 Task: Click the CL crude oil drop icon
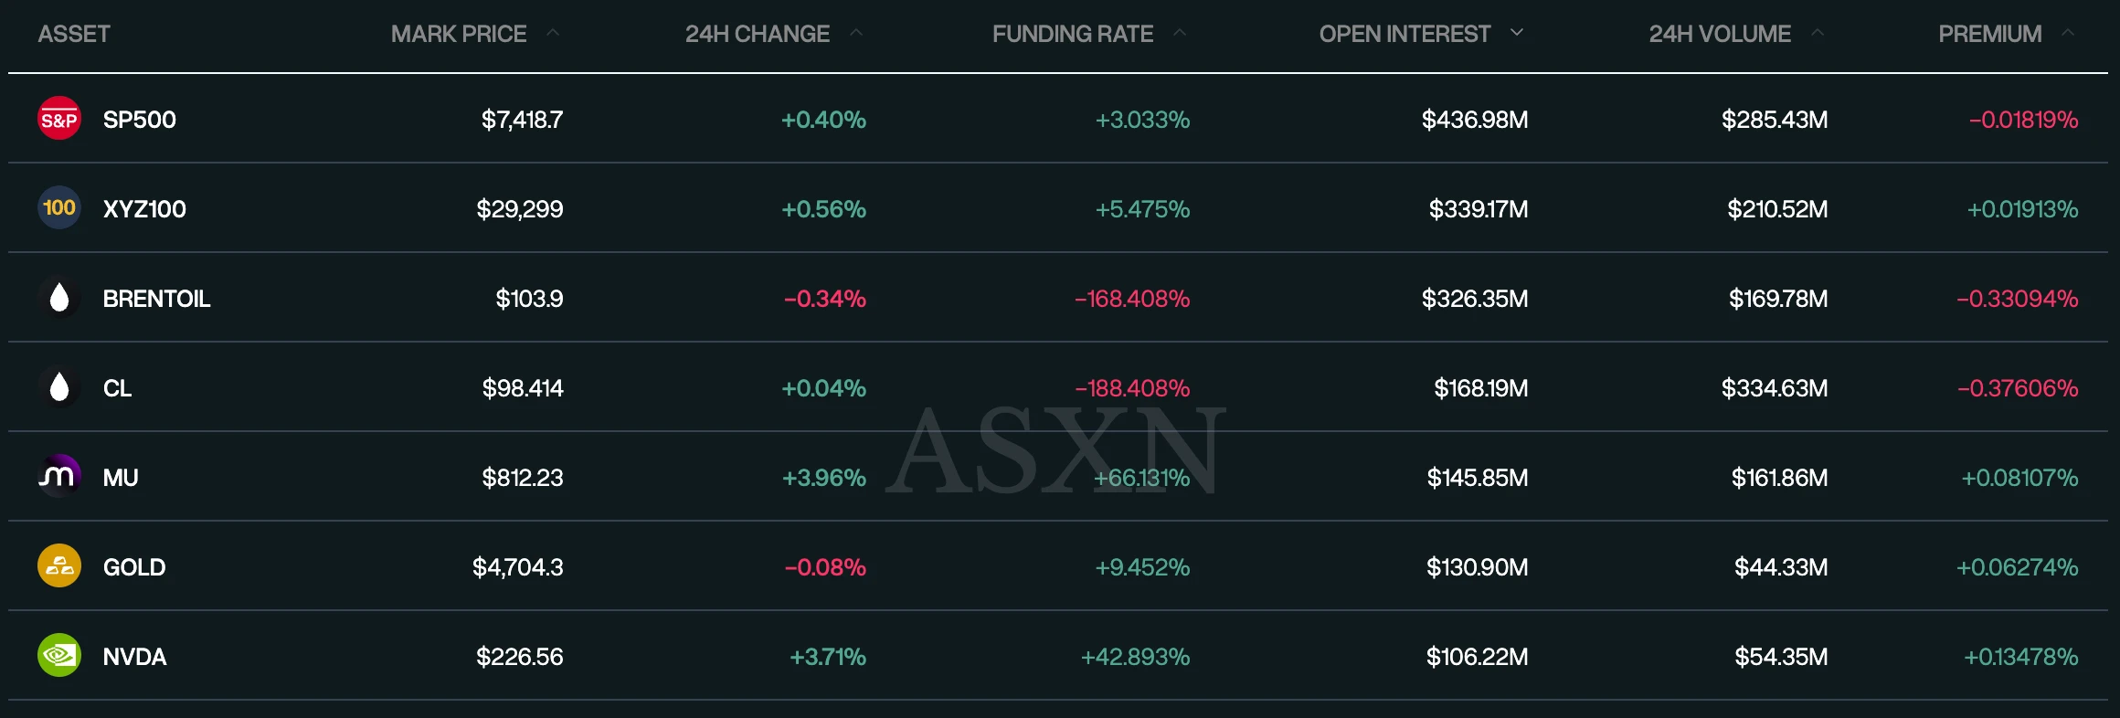pyautogui.click(x=59, y=387)
